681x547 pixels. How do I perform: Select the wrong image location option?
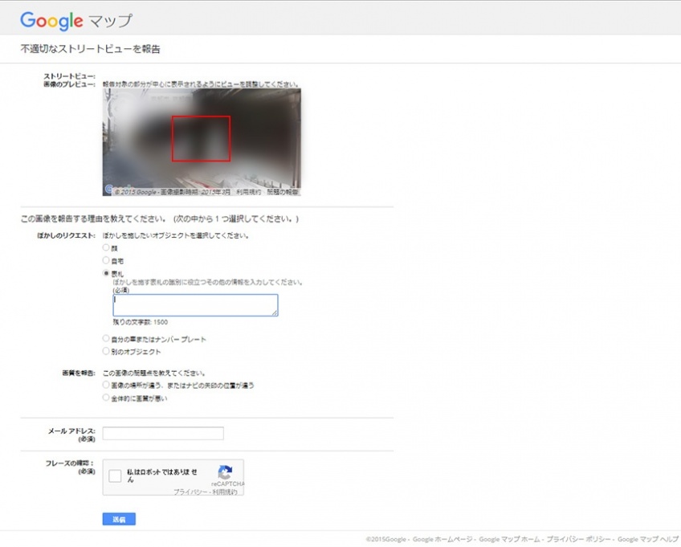coord(106,386)
